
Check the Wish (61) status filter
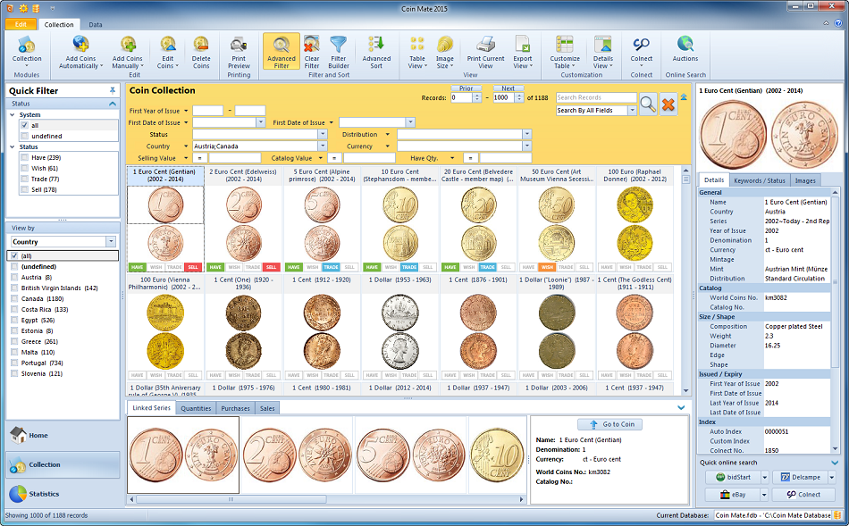24,168
